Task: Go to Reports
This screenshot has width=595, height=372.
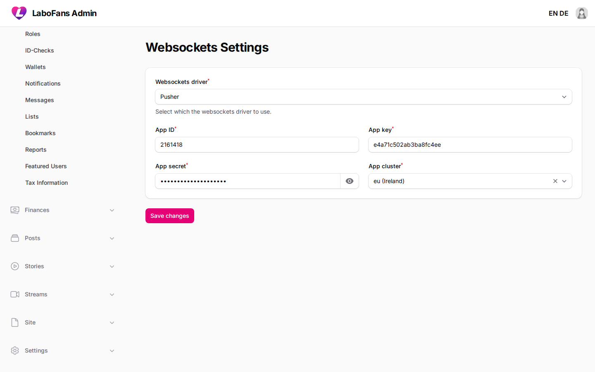Action: tap(36, 150)
